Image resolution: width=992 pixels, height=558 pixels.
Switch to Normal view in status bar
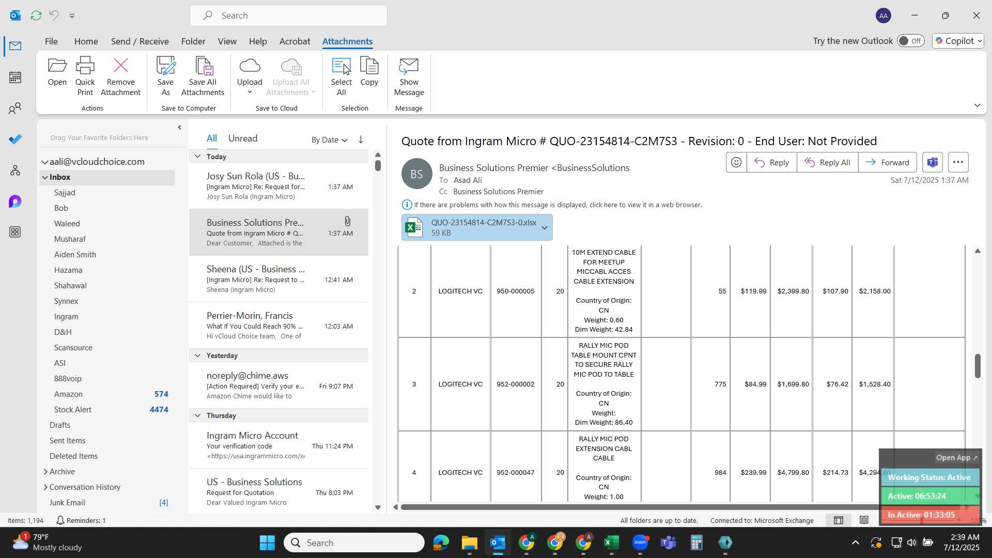(838, 520)
